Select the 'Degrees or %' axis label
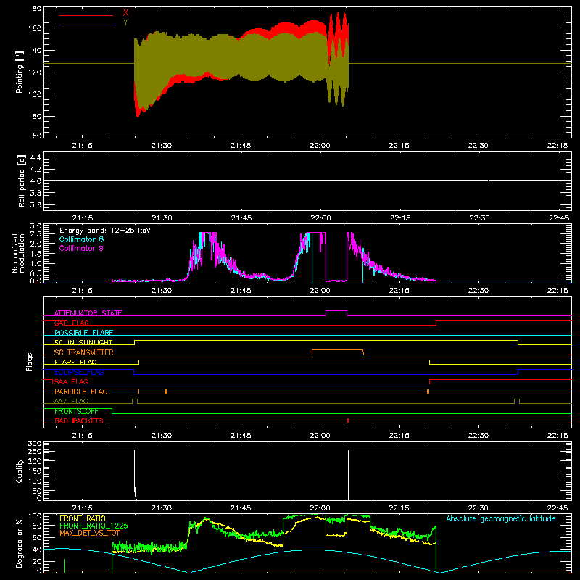Screen dimensions: 580x580 point(20,543)
